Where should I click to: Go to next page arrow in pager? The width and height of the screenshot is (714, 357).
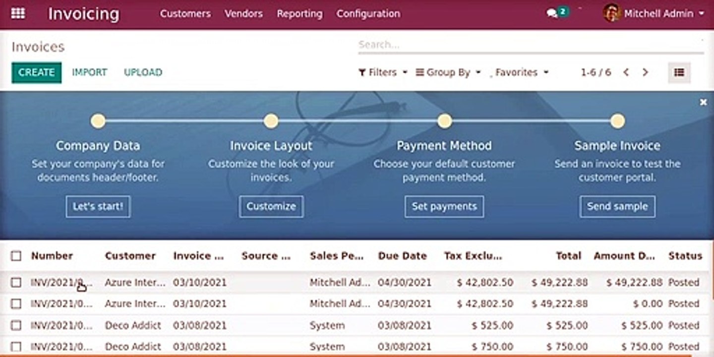click(645, 72)
